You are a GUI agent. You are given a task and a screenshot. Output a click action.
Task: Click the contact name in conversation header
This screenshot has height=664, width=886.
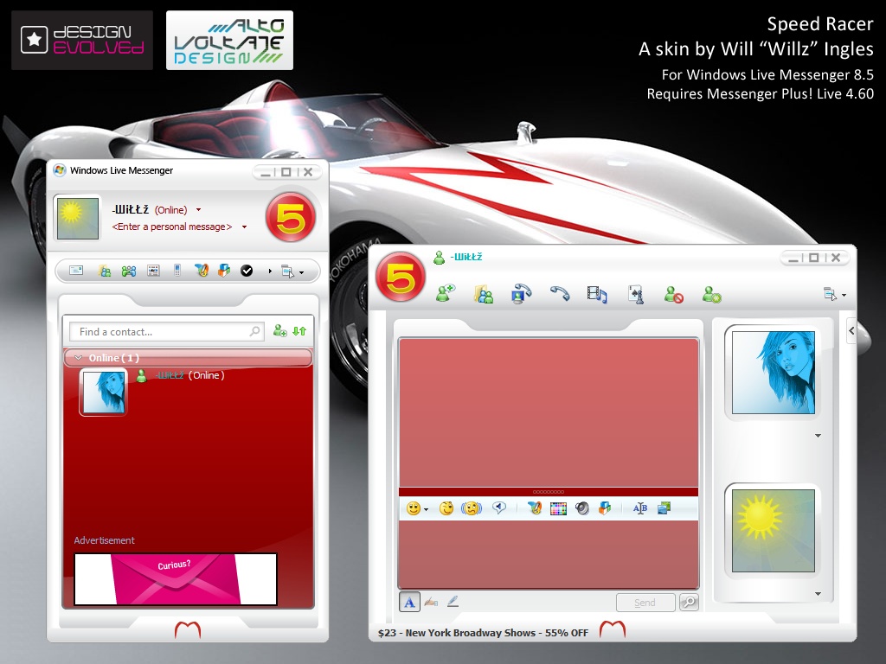(466, 257)
